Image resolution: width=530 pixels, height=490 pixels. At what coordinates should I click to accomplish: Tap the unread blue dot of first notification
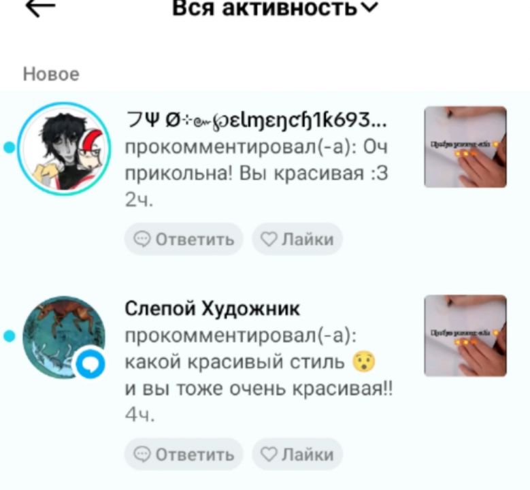tap(10, 148)
